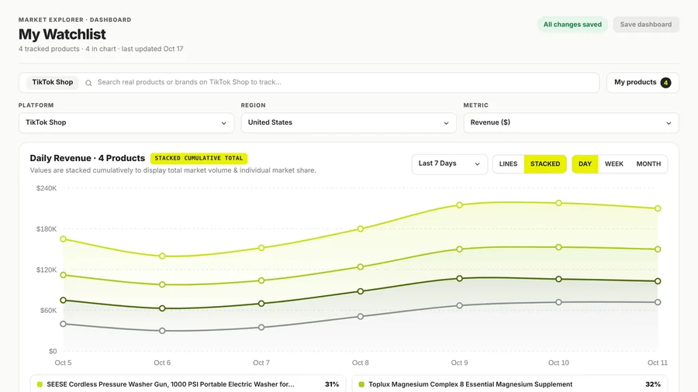The width and height of the screenshot is (698, 392).
Task: Click the dark green line point on Oct 10
Action: (558, 279)
